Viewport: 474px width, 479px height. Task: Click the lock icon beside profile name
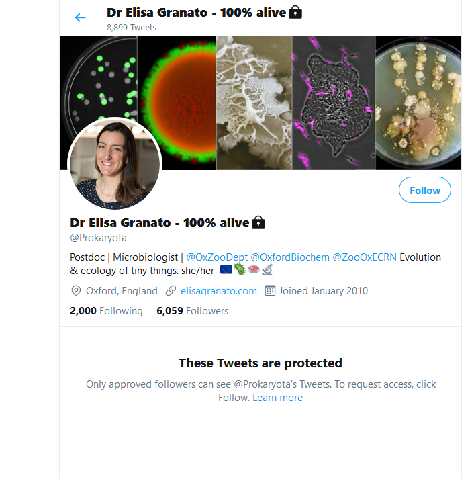click(258, 222)
